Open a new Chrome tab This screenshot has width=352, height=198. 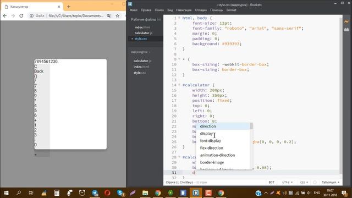click(69, 7)
